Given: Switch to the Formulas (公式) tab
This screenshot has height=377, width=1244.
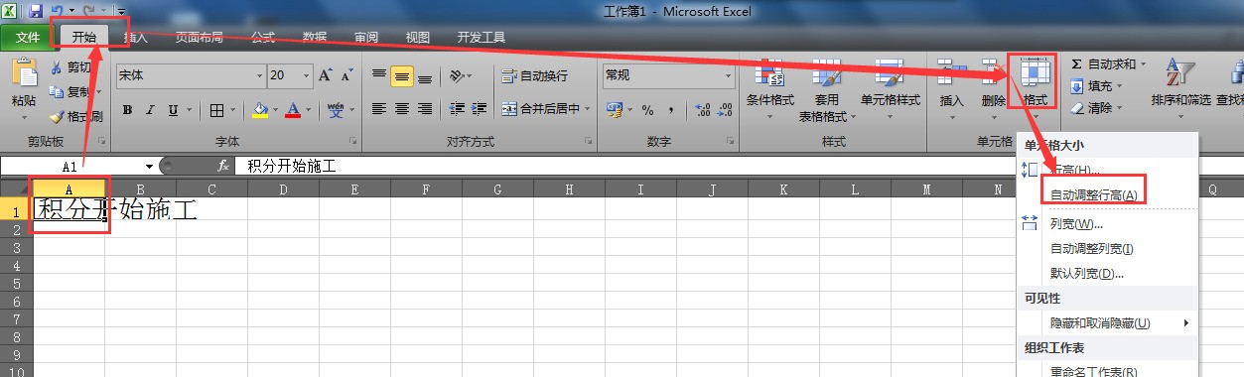Looking at the screenshot, I should 263,38.
